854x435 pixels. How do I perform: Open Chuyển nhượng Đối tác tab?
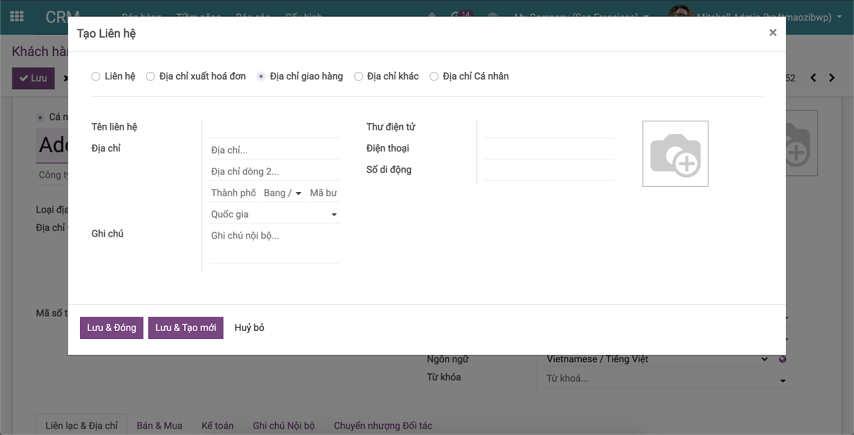tap(383, 425)
